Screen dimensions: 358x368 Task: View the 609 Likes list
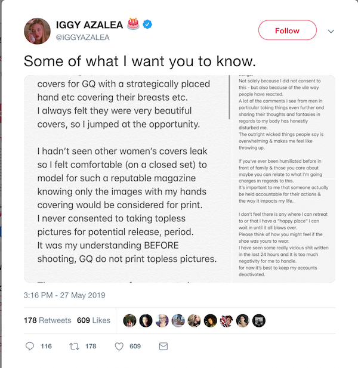pyautogui.click(x=94, y=320)
